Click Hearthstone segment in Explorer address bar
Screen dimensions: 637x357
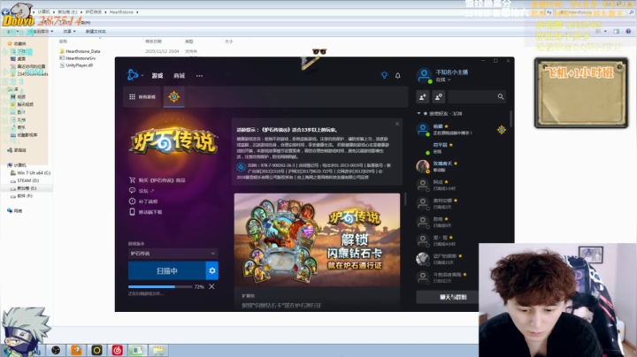click(121, 12)
